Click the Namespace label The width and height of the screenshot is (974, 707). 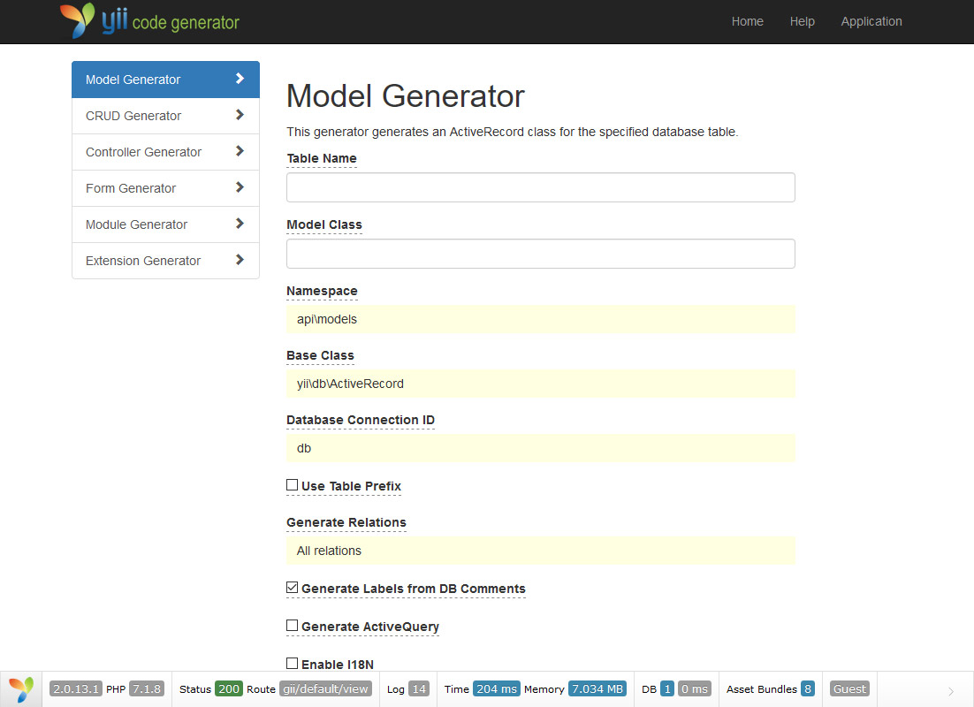(x=322, y=291)
